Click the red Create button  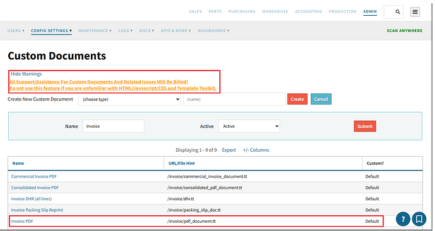coord(298,99)
